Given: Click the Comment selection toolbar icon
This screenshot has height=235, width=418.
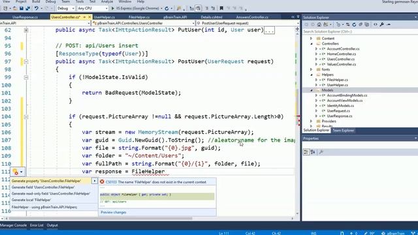Looking at the screenshot, I should pyautogui.click(x=206, y=8).
